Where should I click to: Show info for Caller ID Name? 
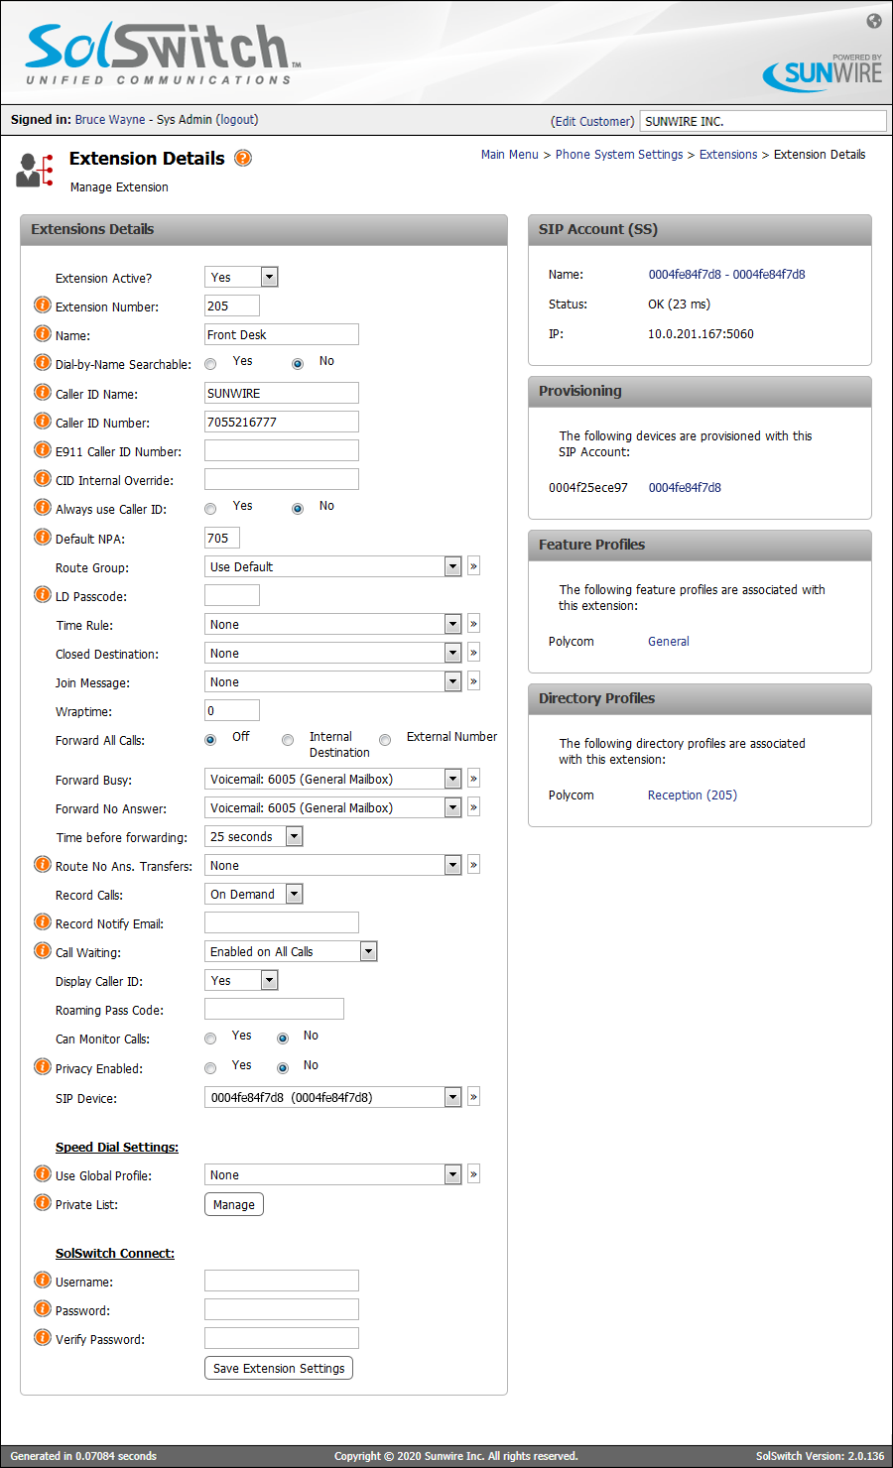coord(43,393)
